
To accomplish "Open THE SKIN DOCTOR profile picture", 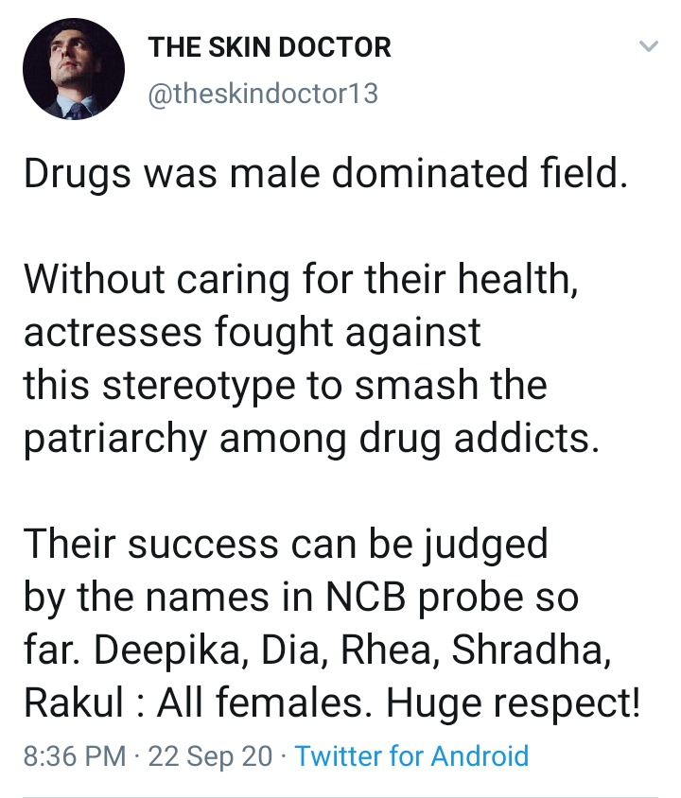I will 72,69.
